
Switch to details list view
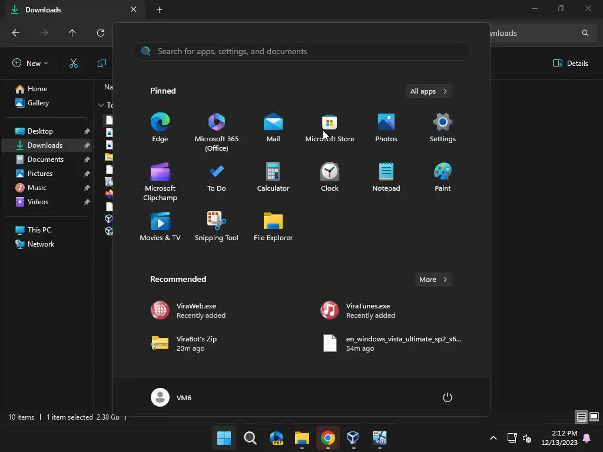[581, 417]
